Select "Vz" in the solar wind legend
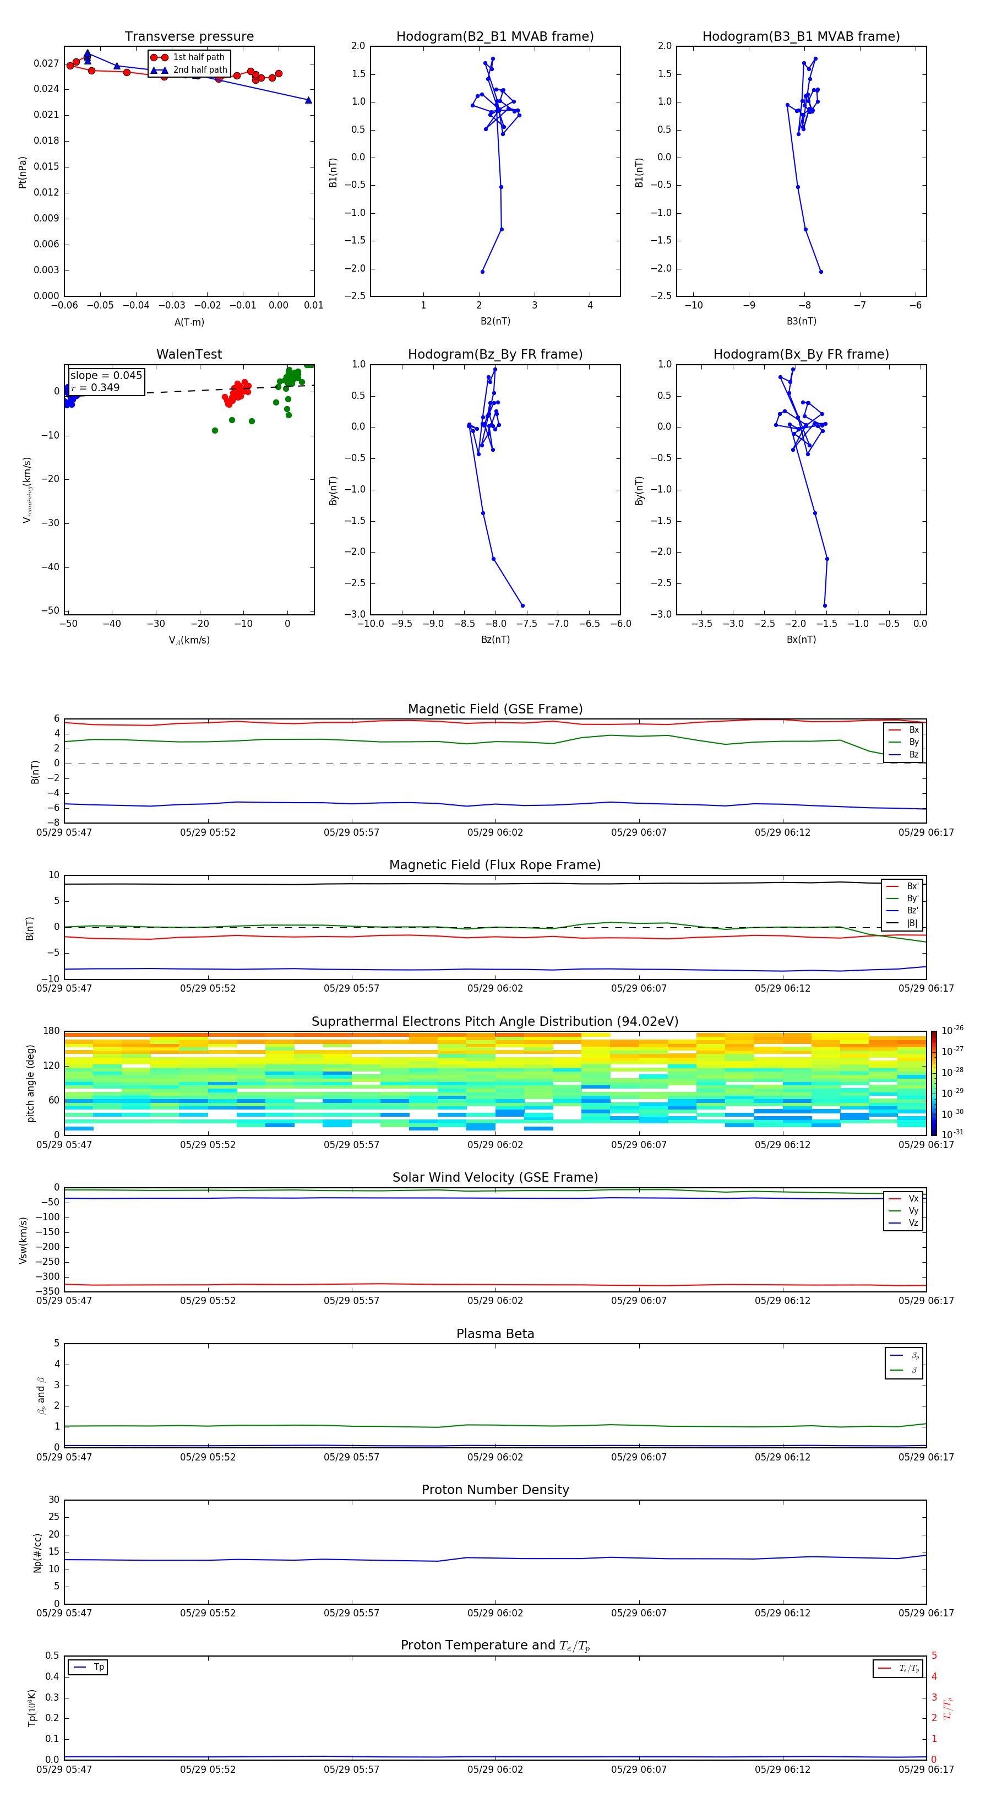The image size is (991, 1818). pos(903,1223)
